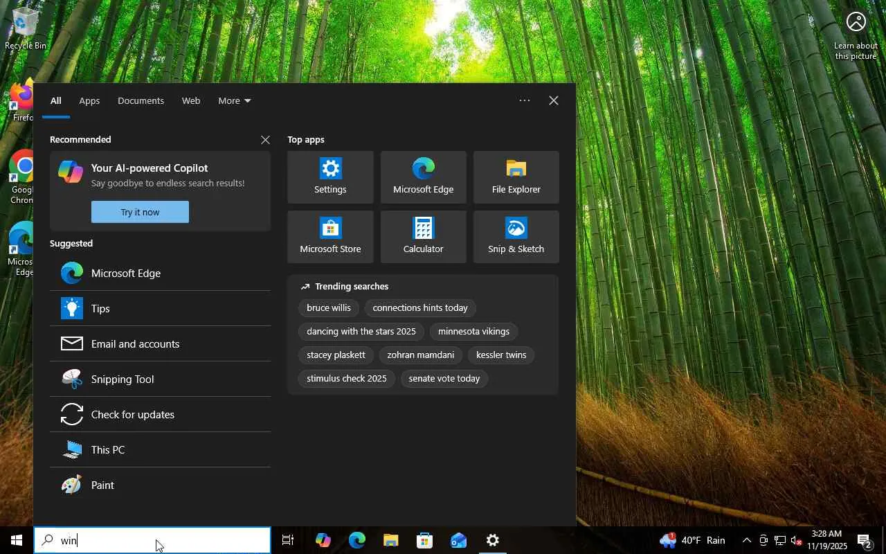Click the Windows Start button

click(x=17, y=540)
